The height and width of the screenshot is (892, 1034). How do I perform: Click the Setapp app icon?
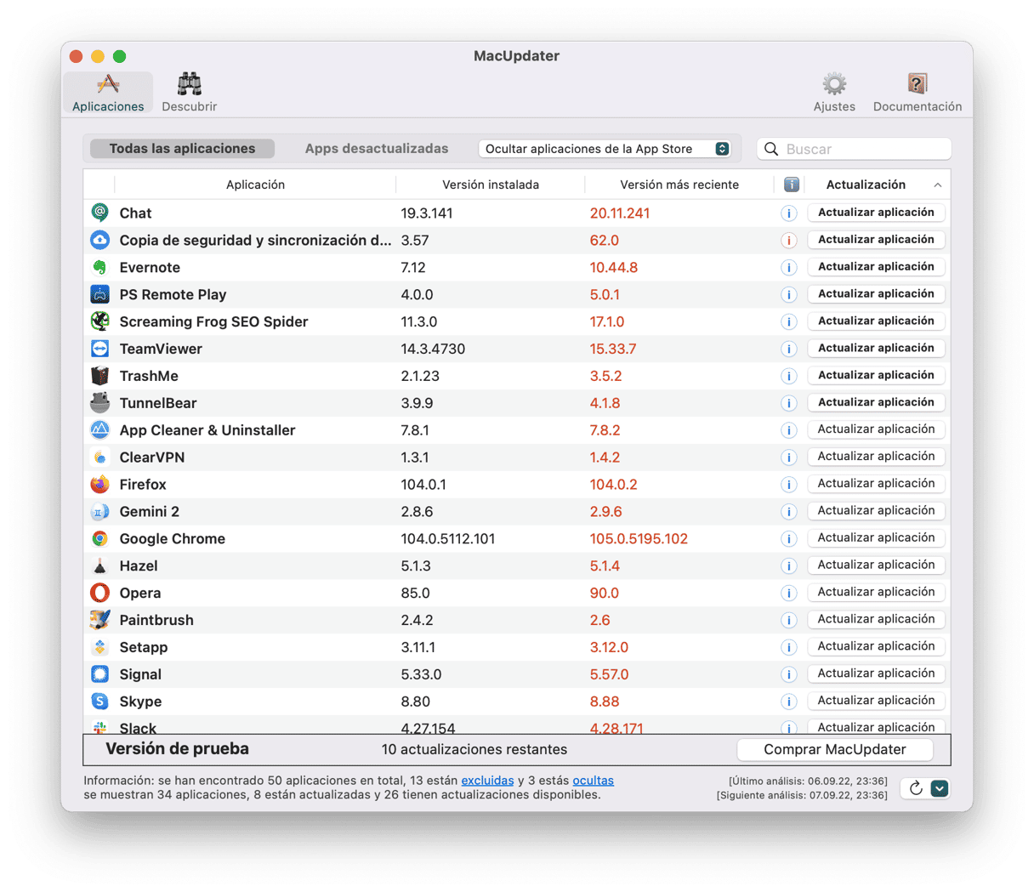click(x=100, y=647)
